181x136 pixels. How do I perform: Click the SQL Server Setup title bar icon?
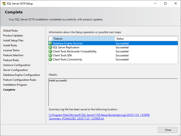4,4
